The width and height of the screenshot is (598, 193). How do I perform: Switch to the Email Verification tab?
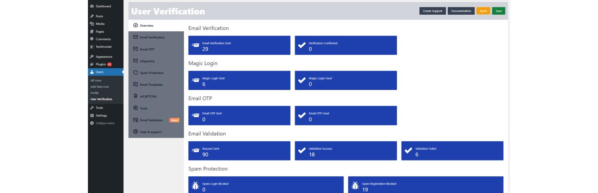(x=156, y=37)
